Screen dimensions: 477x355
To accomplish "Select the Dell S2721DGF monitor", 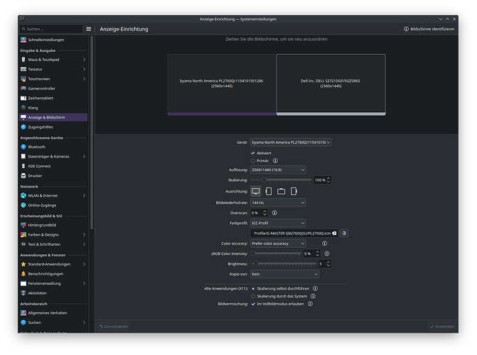I will (x=331, y=84).
